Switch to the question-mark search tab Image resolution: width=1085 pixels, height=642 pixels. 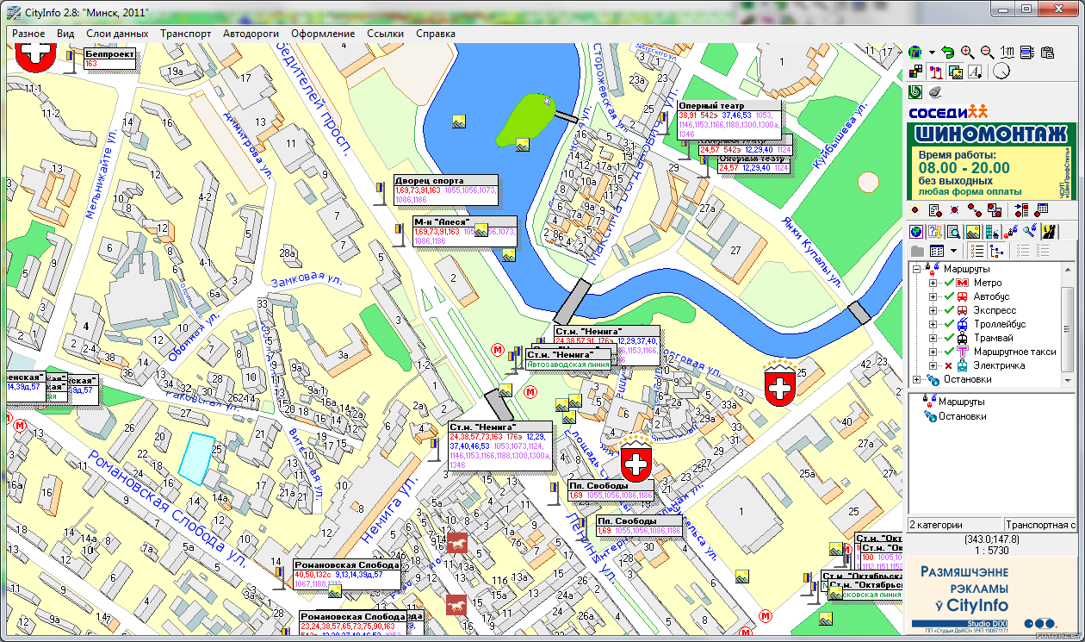pyautogui.click(x=935, y=232)
